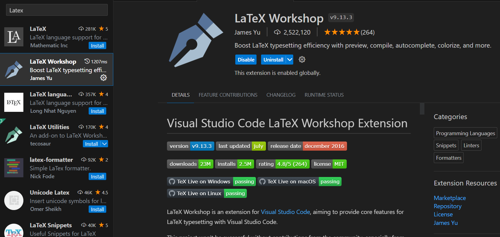Click the details pane scrollbar thumb
This screenshot has width=500, height=237.
422,109
